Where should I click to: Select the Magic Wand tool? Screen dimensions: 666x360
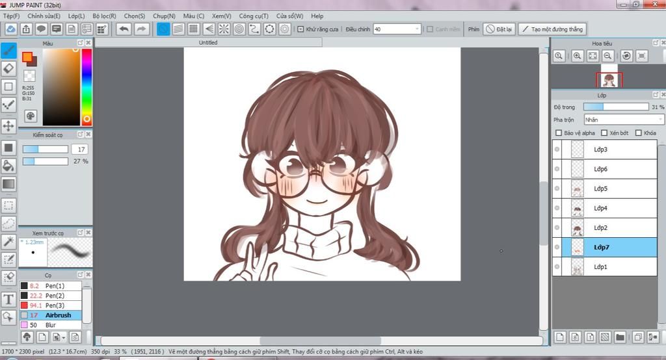8,241
